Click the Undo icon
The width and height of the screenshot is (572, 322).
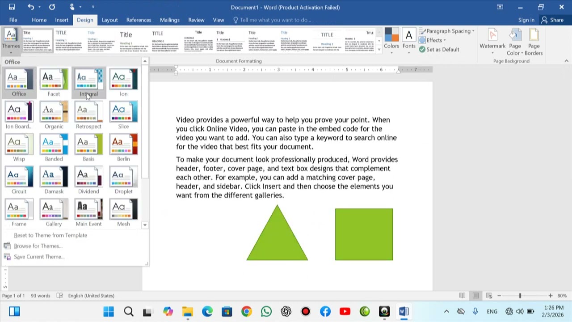(x=30, y=7)
